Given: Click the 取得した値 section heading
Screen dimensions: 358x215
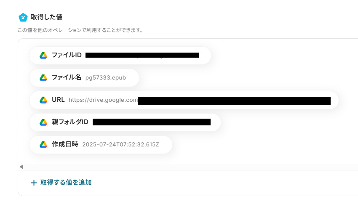Looking at the screenshot, I should (x=47, y=17).
